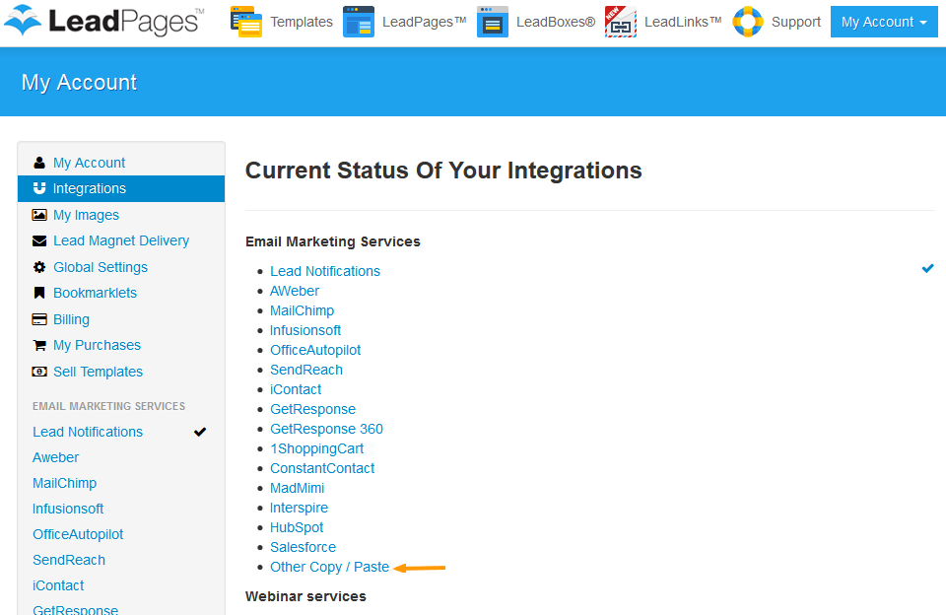
Task: Open the Interspire link
Action: (299, 508)
